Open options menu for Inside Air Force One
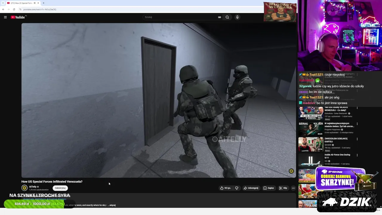The image size is (382, 215). (357, 155)
